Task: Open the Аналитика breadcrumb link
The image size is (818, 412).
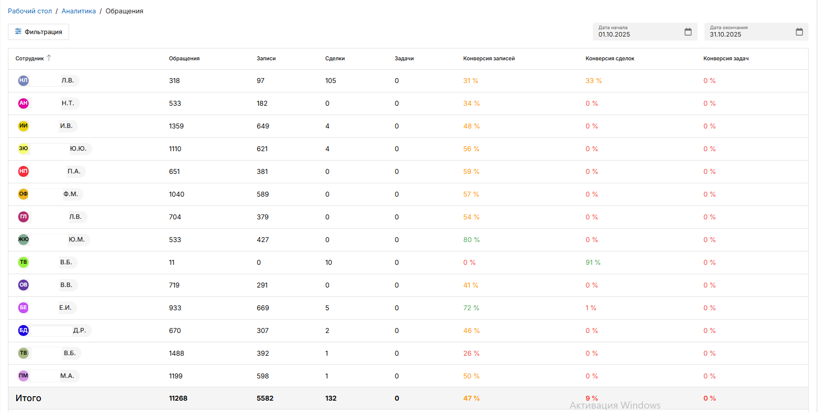Action: pos(78,11)
